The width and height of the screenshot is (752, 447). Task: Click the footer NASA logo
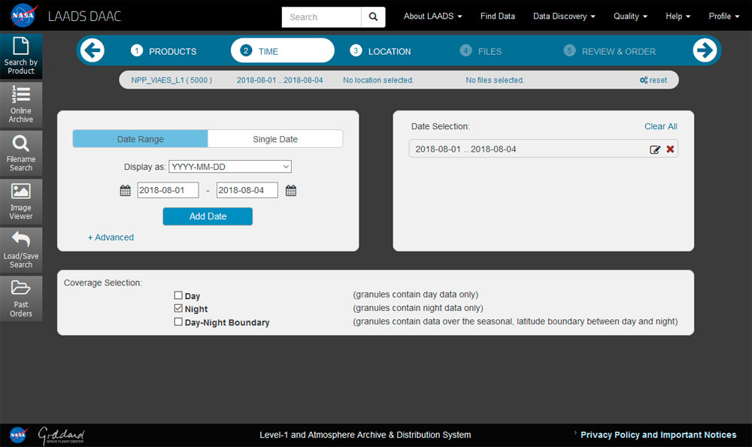pyautogui.click(x=18, y=435)
